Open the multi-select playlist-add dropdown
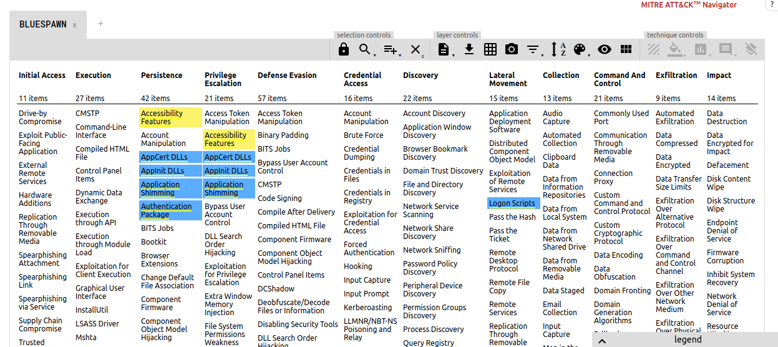 tap(391, 50)
